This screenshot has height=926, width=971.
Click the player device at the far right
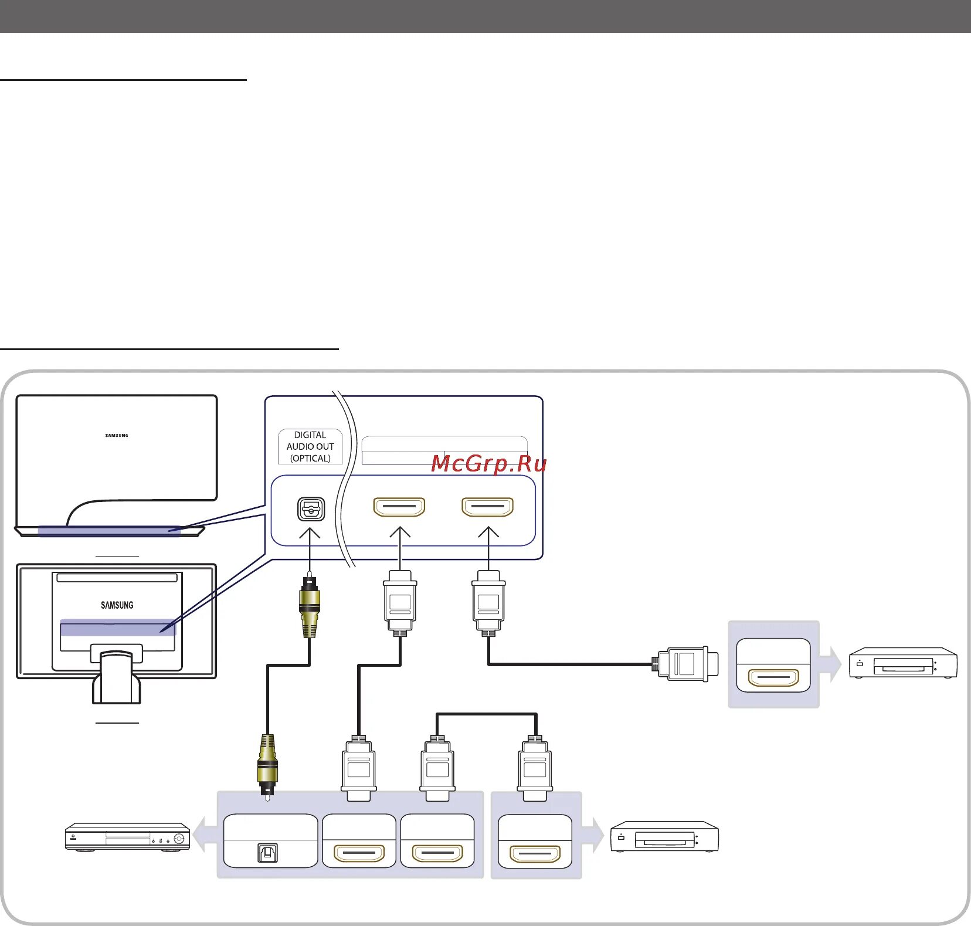904,663
